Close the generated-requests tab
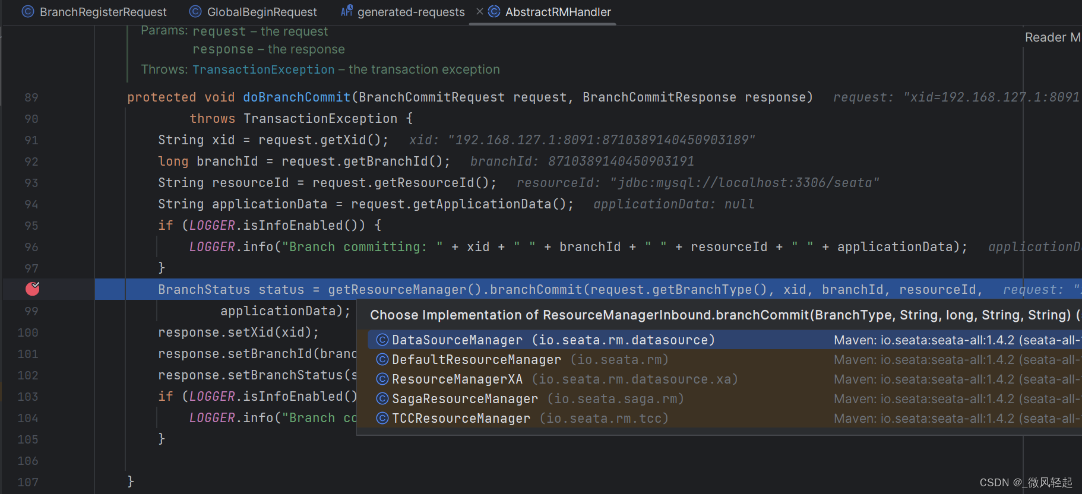The width and height of the screenshot is (1082, 494). tap(479, 11)
